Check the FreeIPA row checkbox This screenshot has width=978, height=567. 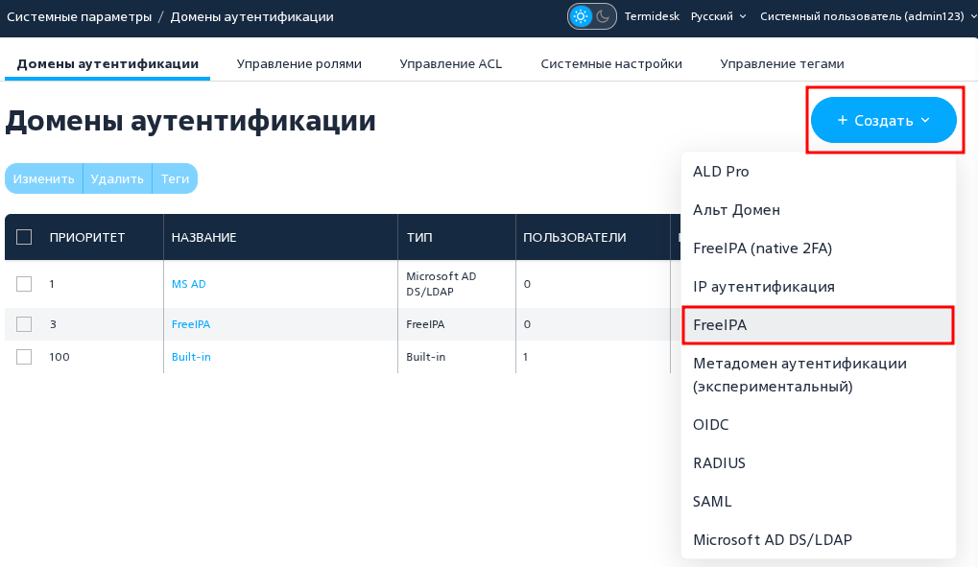(x=24, y=324)
